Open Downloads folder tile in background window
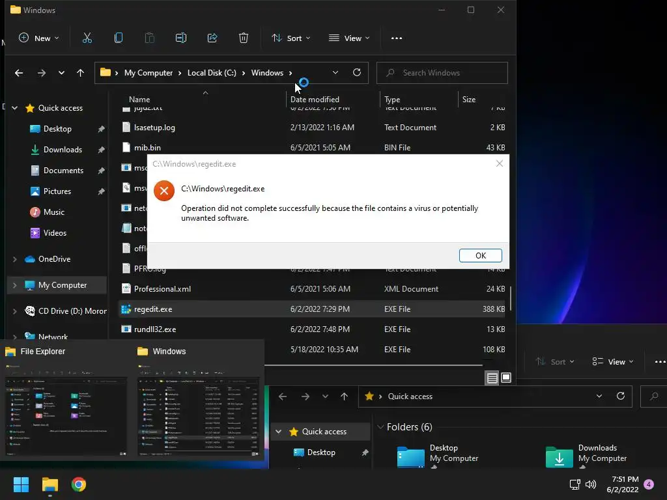The image size is (667, 500). (x=586, y=456)
